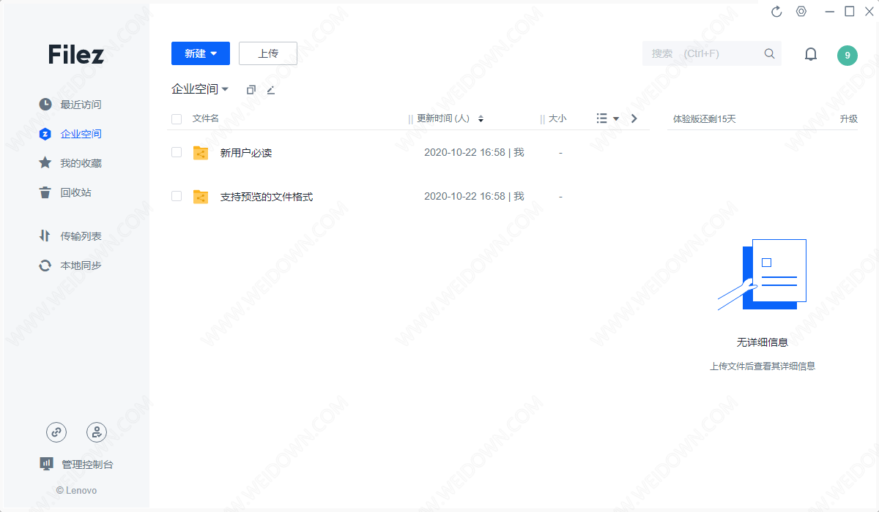This screenshot has height=512, width=879.
Task: Open the user avatar labeled 9
Action: 847,56
